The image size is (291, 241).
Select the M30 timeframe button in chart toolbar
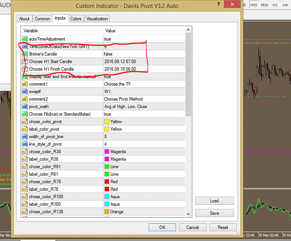(x=264, y=5)
